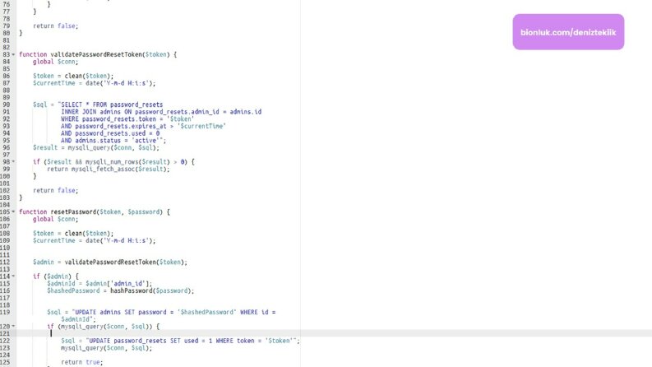
Task: Click 'UPDATE password_resets SET used = 1' statement
Action: pyautogui.click(x=180, y=341)
